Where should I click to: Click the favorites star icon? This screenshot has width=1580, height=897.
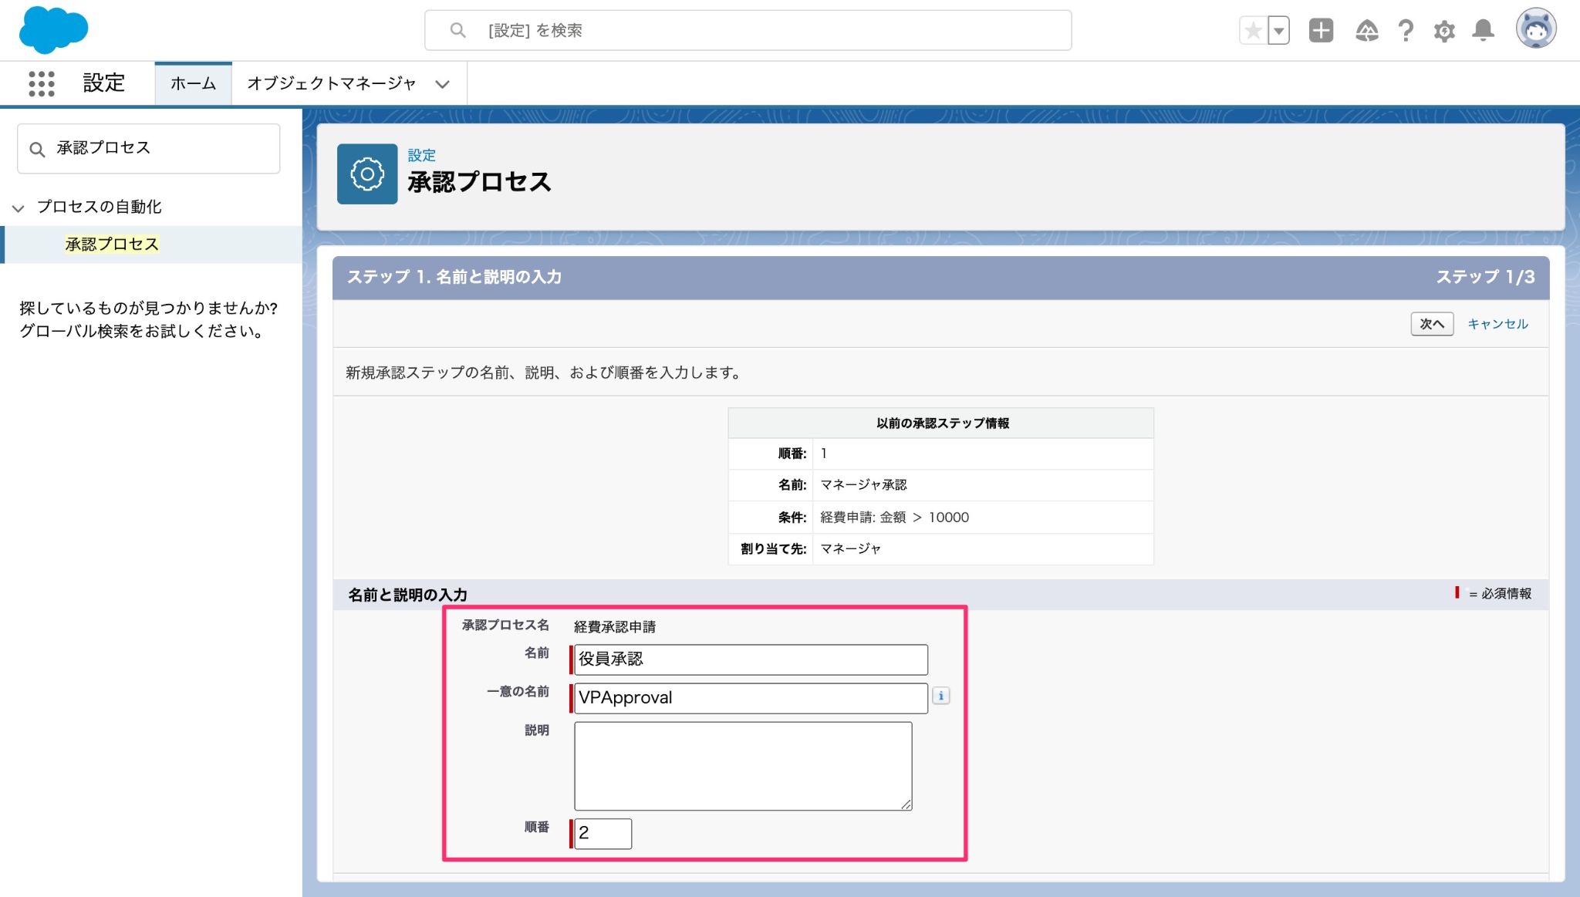click(1253, 31)
